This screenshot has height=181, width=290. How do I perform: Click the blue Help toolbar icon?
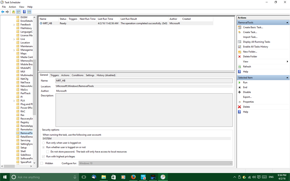pyautogui.click(x=24, y=12)
